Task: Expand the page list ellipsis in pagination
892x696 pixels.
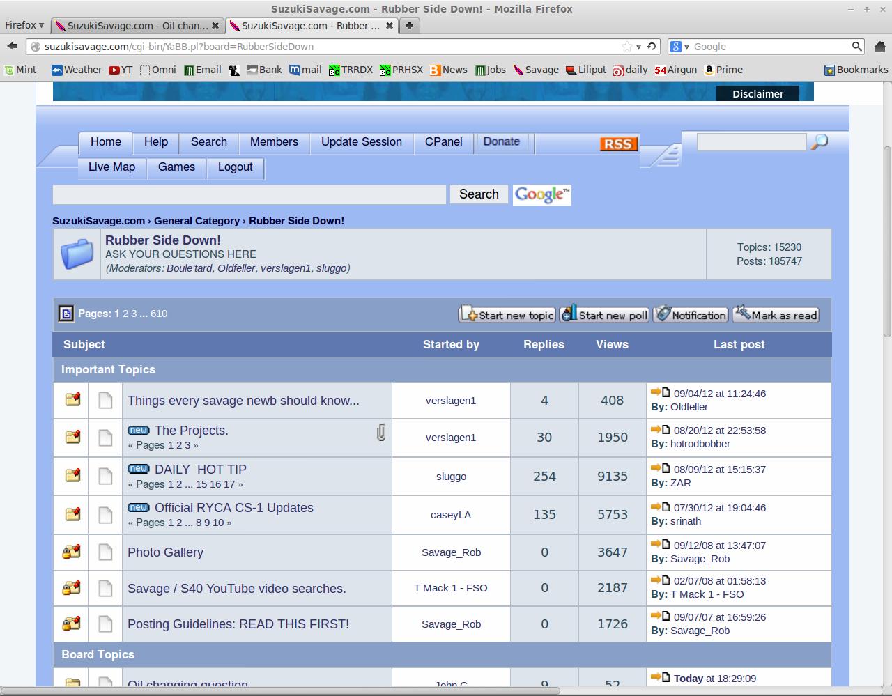Action: tap(143, 314)
